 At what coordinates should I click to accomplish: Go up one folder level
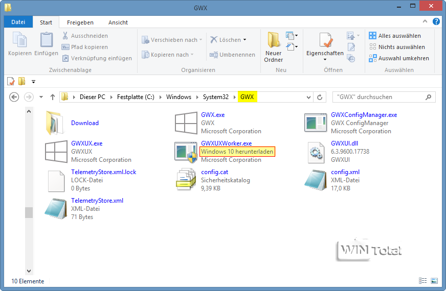pos(52,97)
